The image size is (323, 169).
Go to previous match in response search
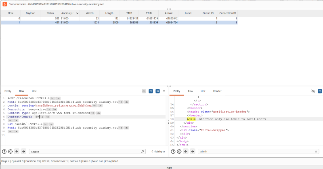(186, 152)
